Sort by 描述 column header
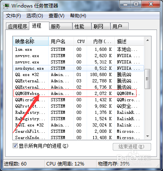Screen dimensions: 163x171 [129, 41]
